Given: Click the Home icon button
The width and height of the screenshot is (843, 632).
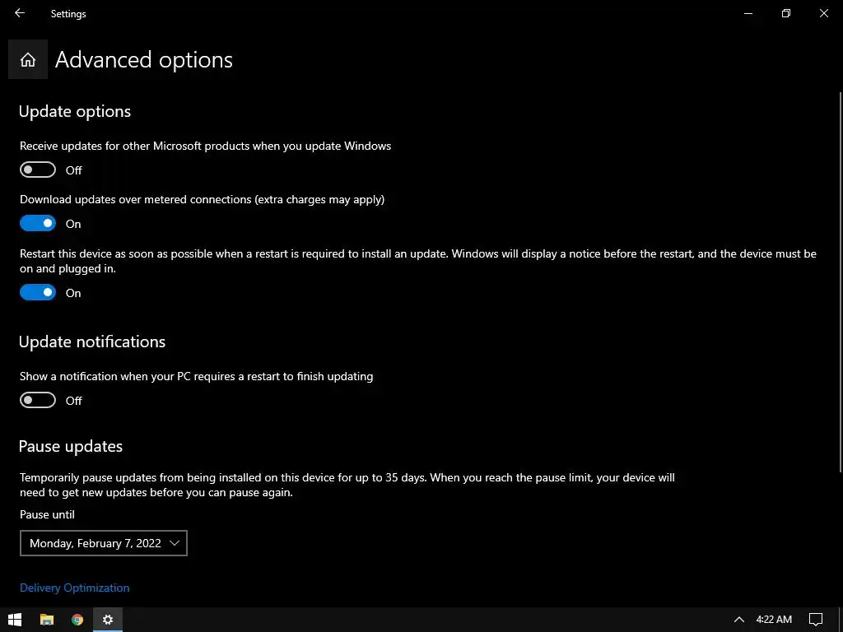Looking at the screenshot, I should click(x=27, y=59).
